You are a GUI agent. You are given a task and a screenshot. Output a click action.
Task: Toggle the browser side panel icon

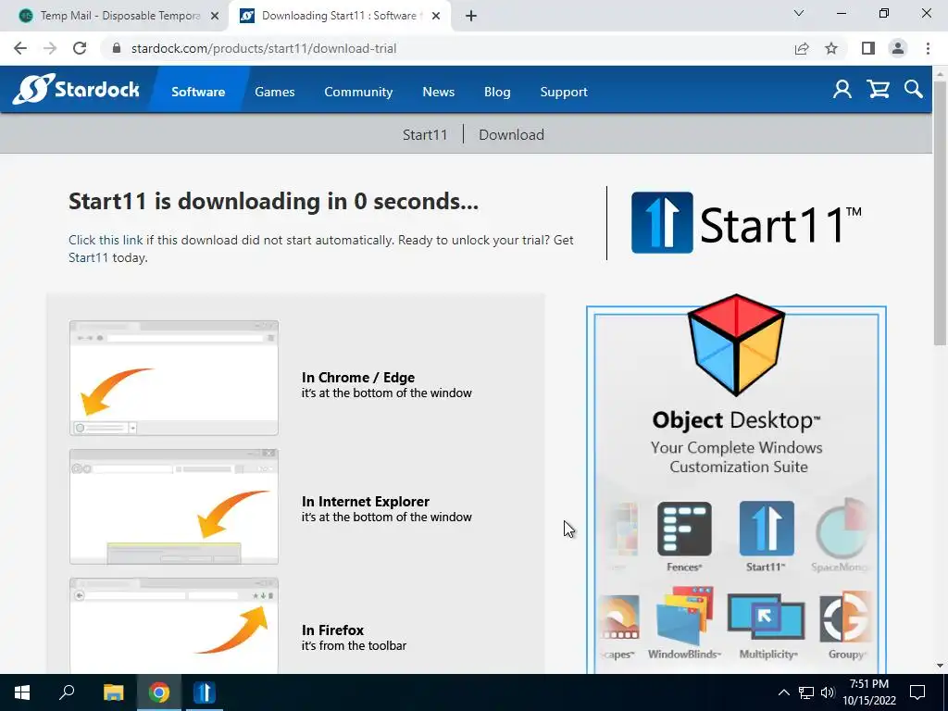[x=868, y=48]
